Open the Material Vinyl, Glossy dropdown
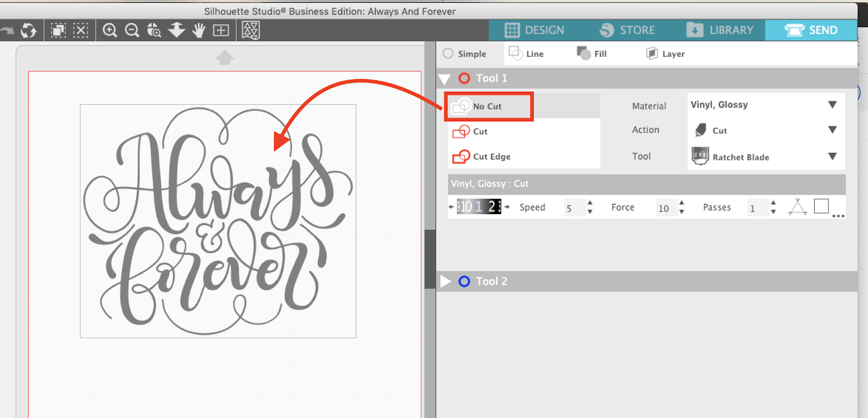Screen dimensions: 868x418 766,105
